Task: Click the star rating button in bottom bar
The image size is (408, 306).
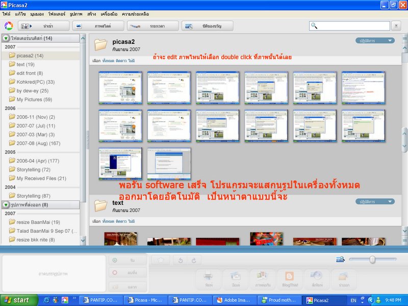Action: (161, 260)
